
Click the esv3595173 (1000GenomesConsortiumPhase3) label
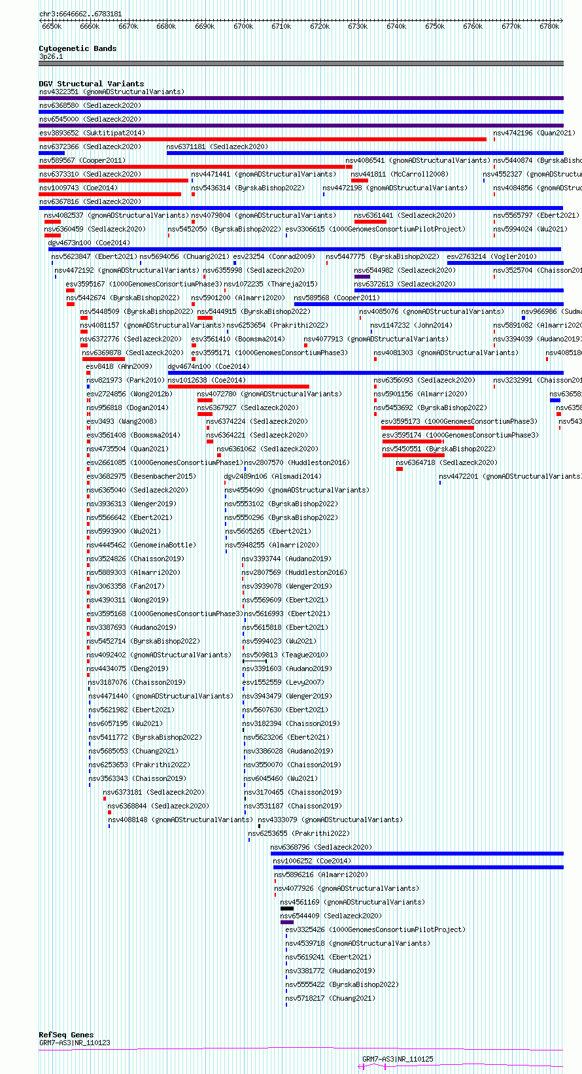(460, 421)
